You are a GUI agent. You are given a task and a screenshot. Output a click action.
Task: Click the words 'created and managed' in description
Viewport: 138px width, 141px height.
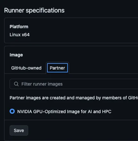(72, 98)
